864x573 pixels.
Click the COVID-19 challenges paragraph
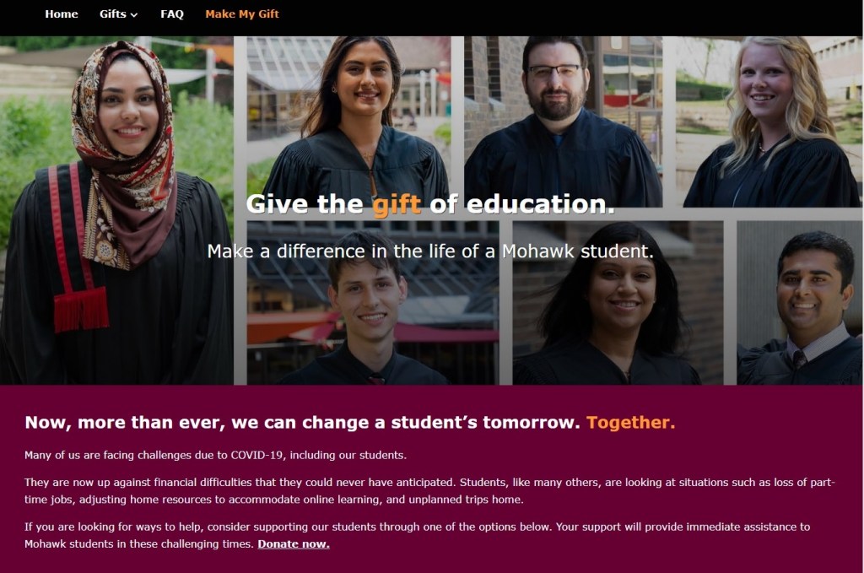click(215, 455)
